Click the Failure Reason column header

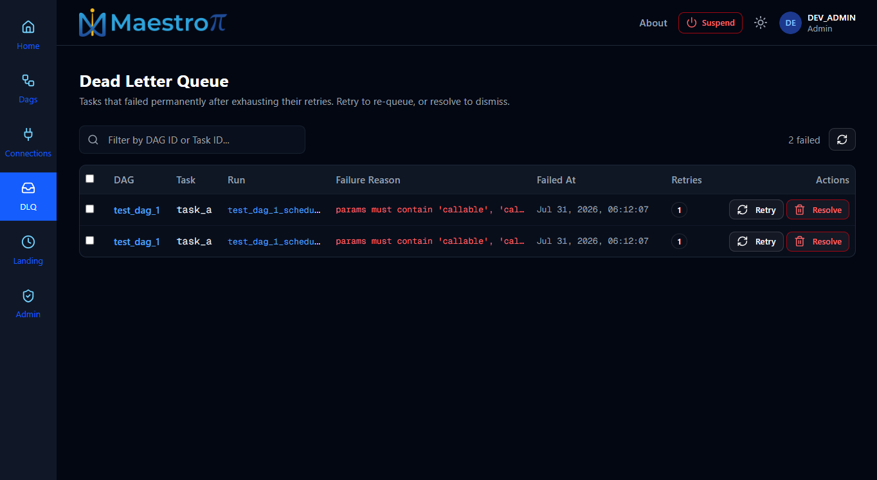[368, 180]
